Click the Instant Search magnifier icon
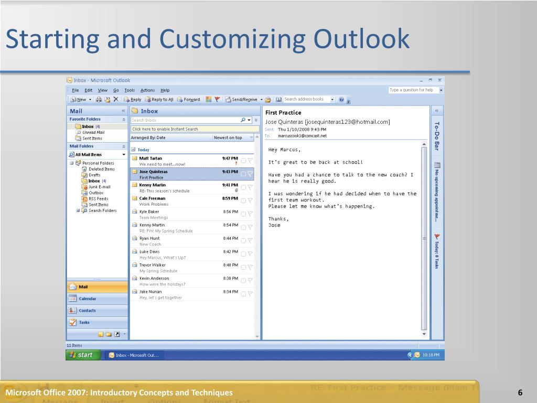The width and height of the screenshot is (537, 403). (x=243, y=120)
